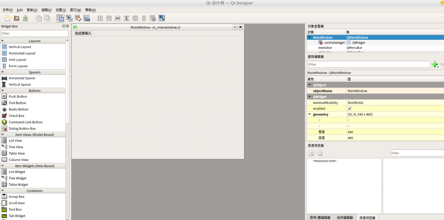Switch to Edit Tab Order mode
The image size is (444, 220).
(87, 18)
